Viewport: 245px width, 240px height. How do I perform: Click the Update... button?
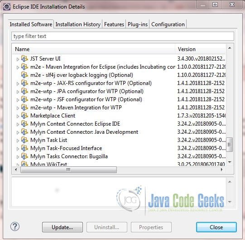[62, 227]
